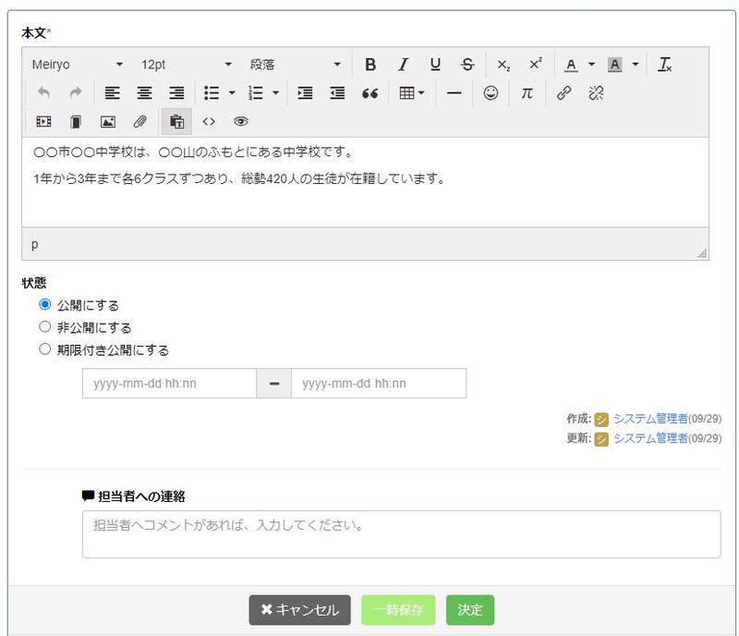Select the 非公開にする option
This screenshot has height=636, width=739.
coord(45,326)
